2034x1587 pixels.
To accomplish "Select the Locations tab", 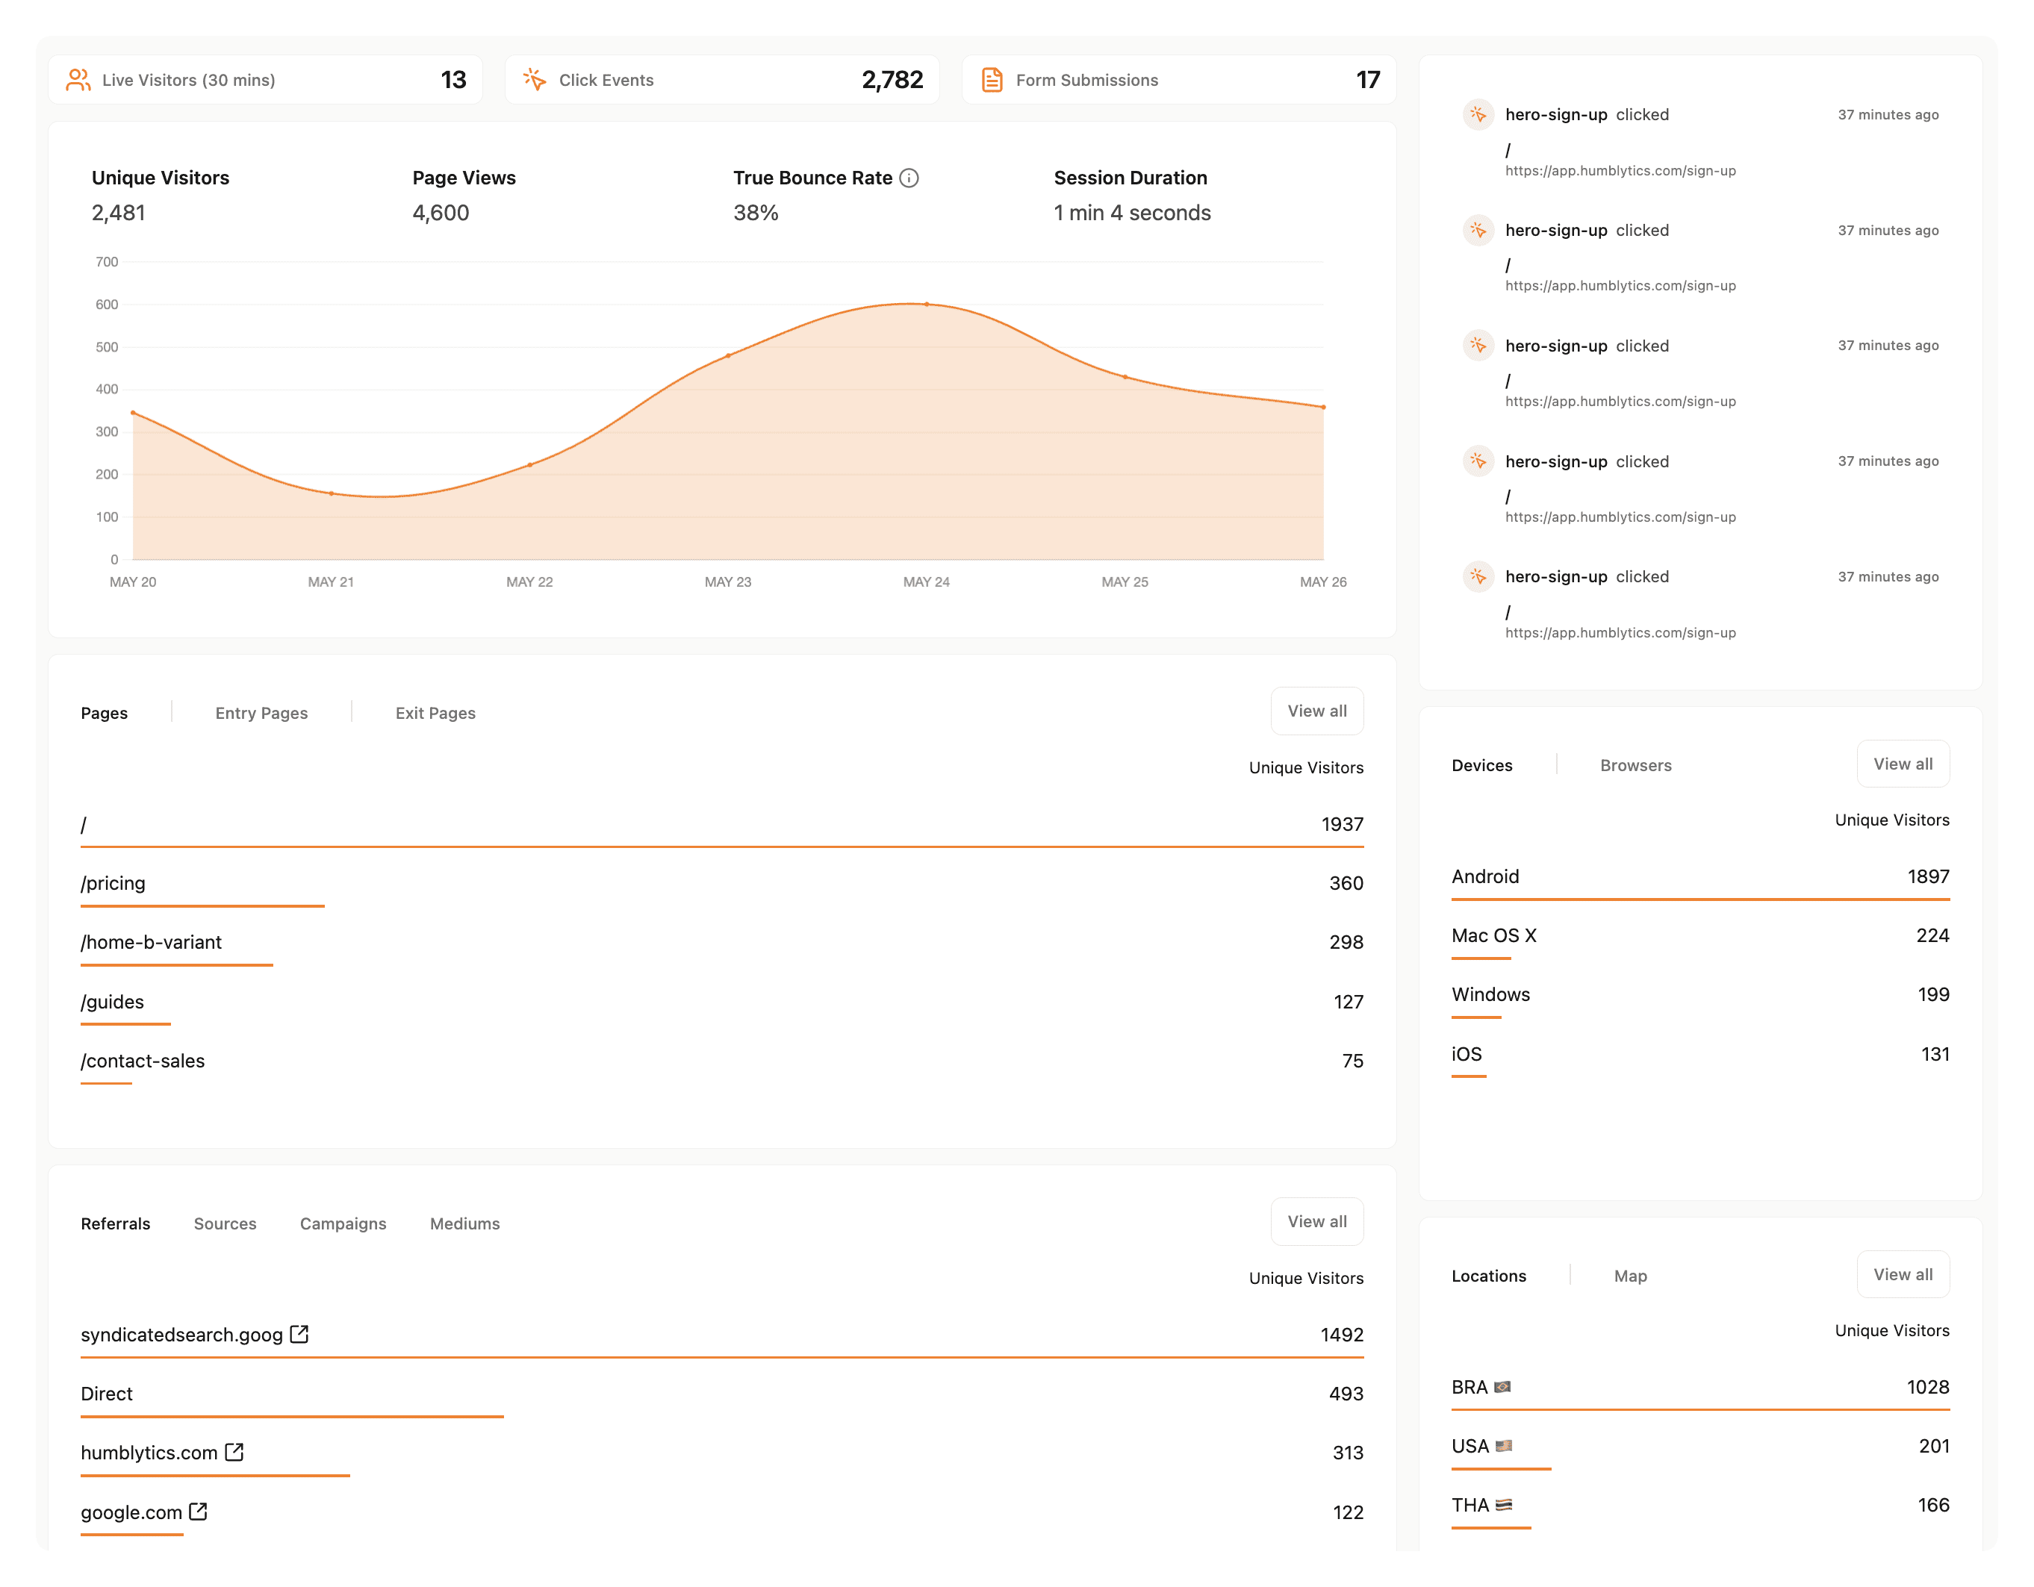I will 1488,1275.
